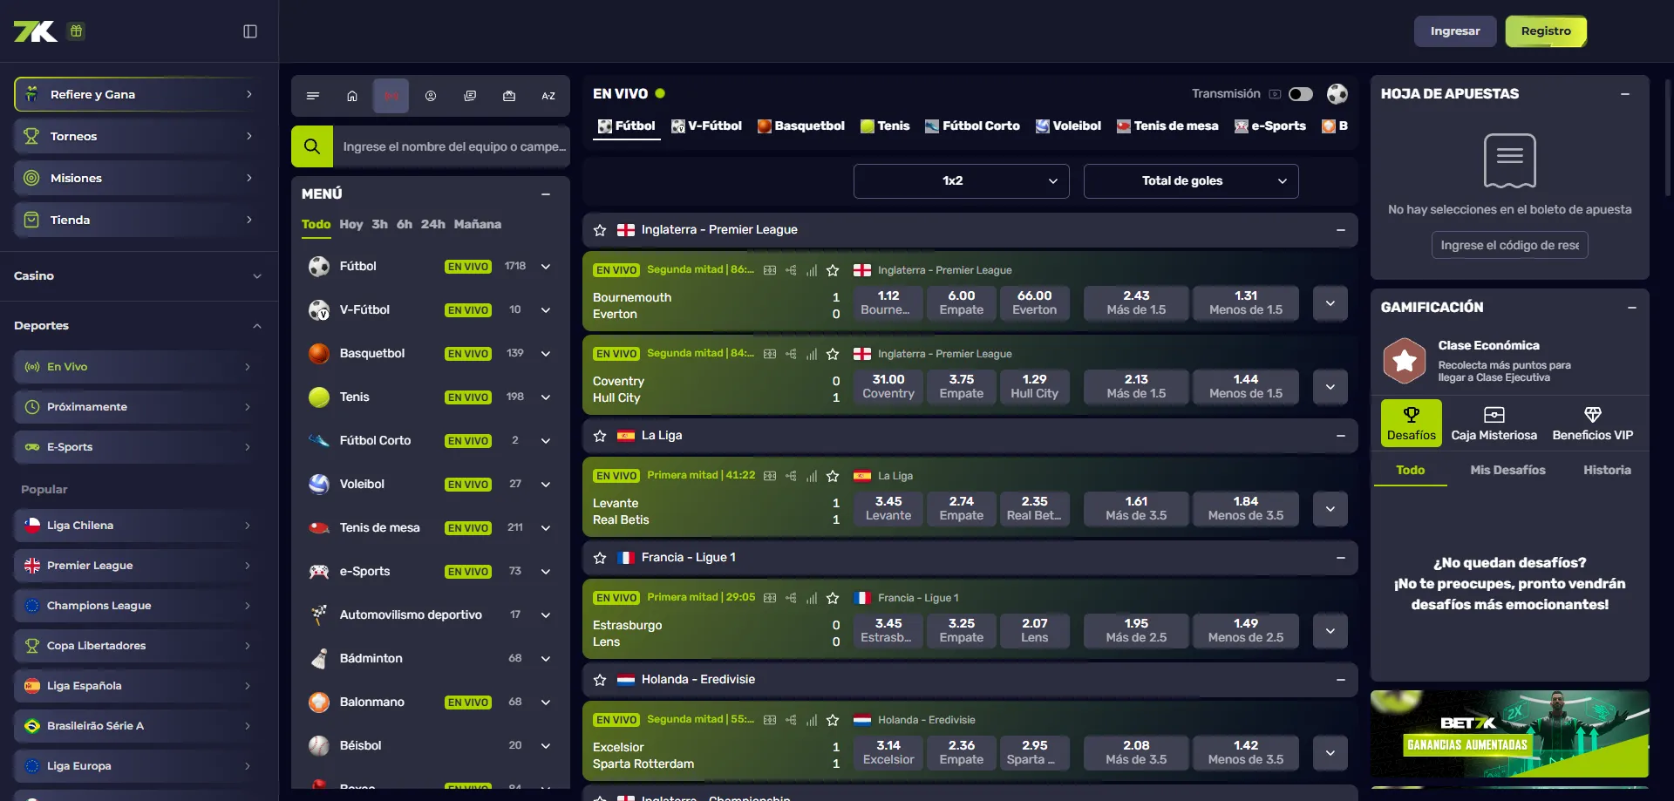Select the Desafíos trophy tile
Screen dimensions: 1674x801
click(x=1411, y=424)
